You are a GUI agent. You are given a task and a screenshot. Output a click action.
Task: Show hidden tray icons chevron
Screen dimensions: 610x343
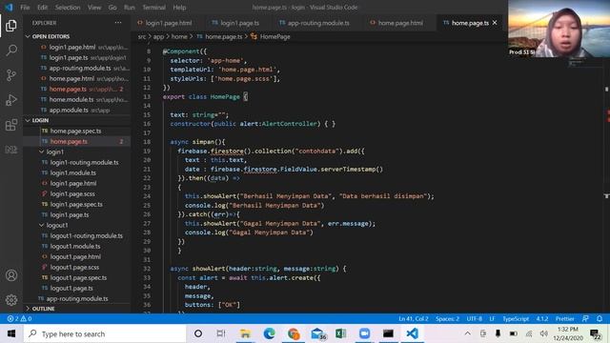468,333
